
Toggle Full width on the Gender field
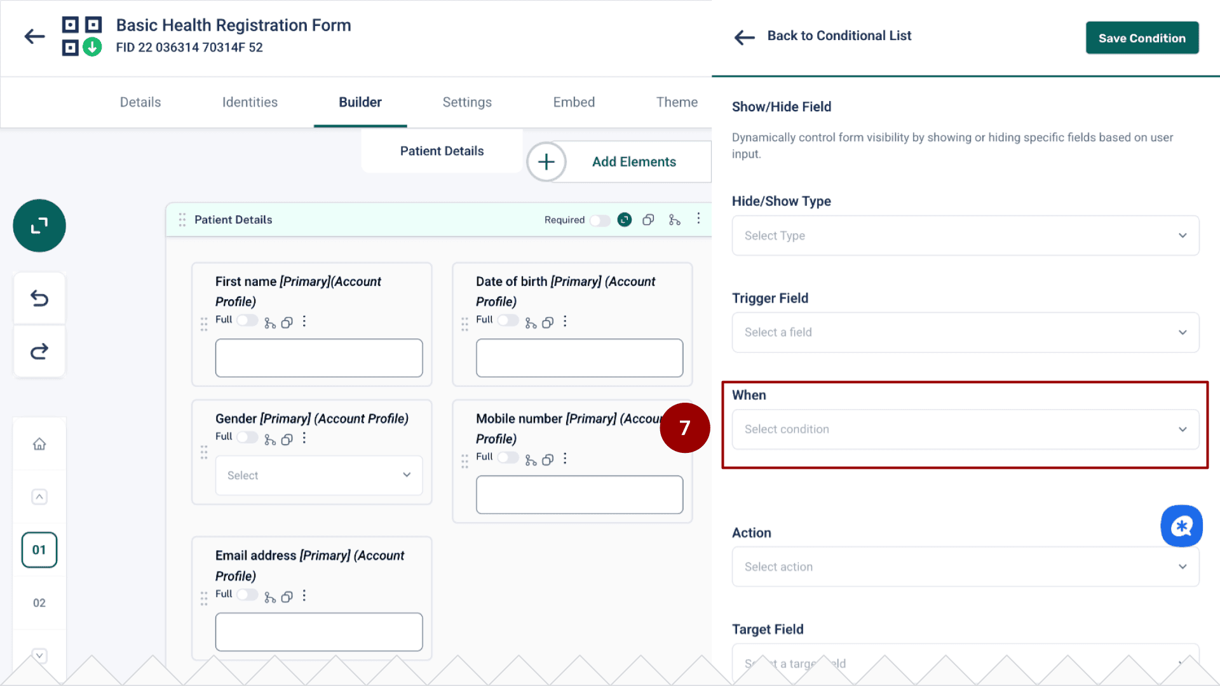(247, 437)
